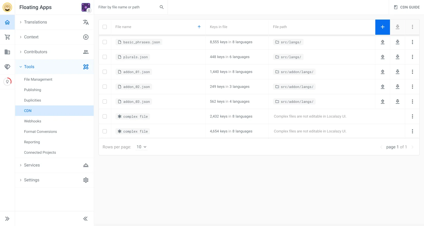Viewport: 424px width, 226px height.
Task: Select the basic_phrases.json checkbox
Action: [105, 42]
